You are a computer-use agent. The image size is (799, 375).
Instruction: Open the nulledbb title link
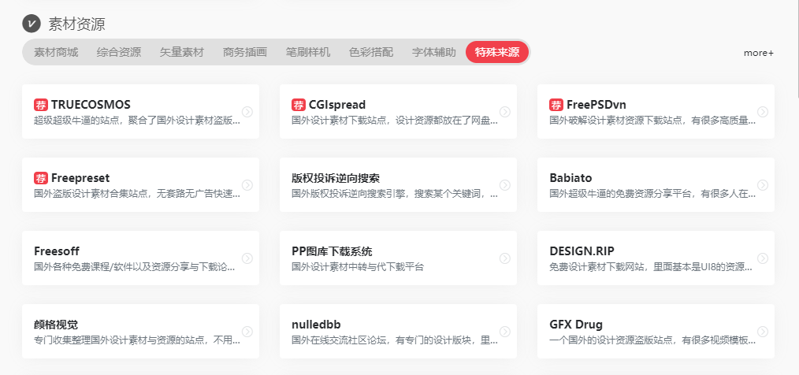pos(317,325)
